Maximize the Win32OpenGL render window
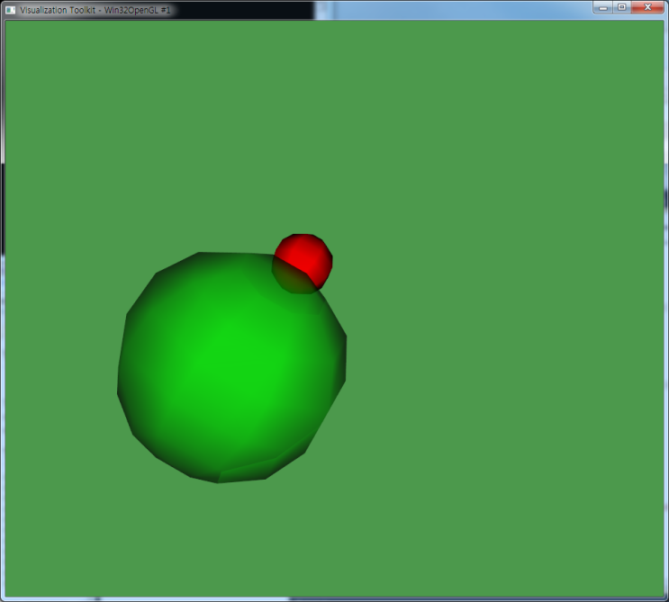669x602 pixels. point(621,7)
